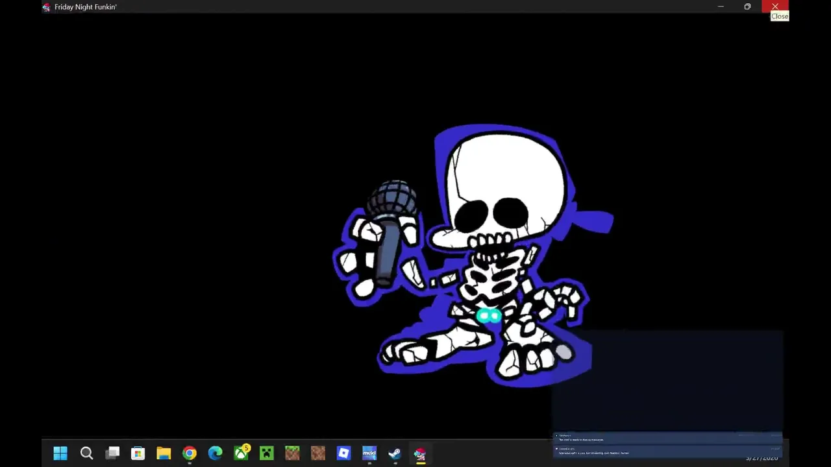Focus Friday Night Funkin' taskbar icon
The height and width of the screenshot is (467, 831).
(x=420, y=453)
